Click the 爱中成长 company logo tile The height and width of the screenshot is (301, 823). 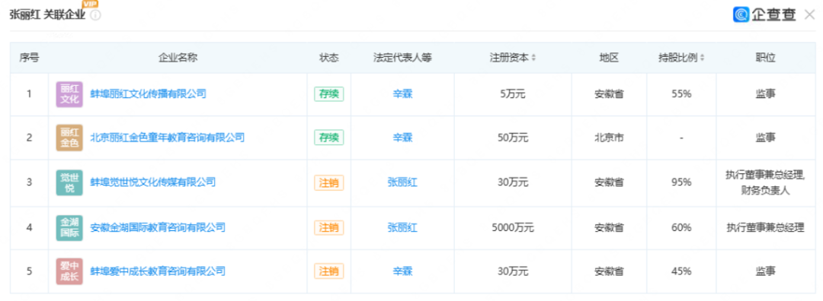click(70, 271)
